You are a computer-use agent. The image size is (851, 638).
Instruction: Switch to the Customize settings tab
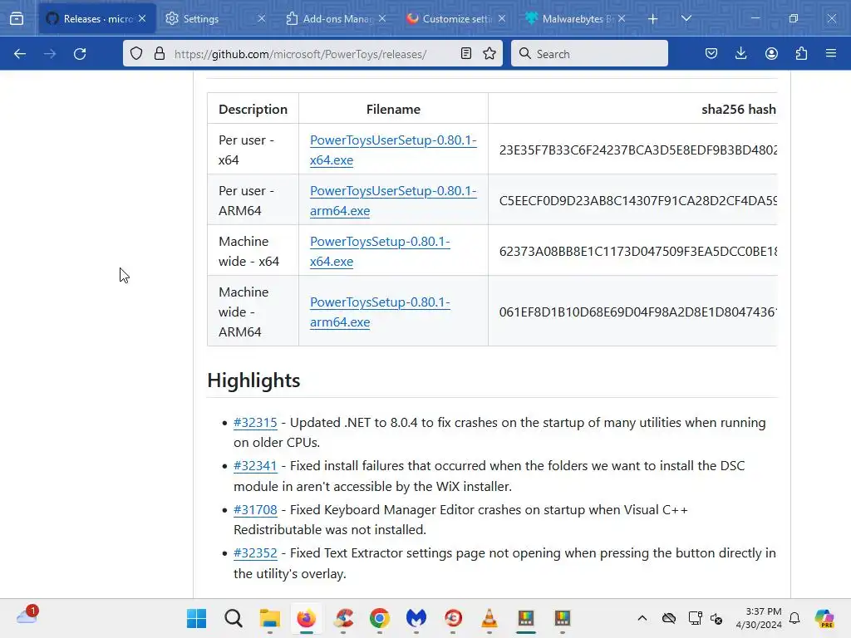pos(456,18)
